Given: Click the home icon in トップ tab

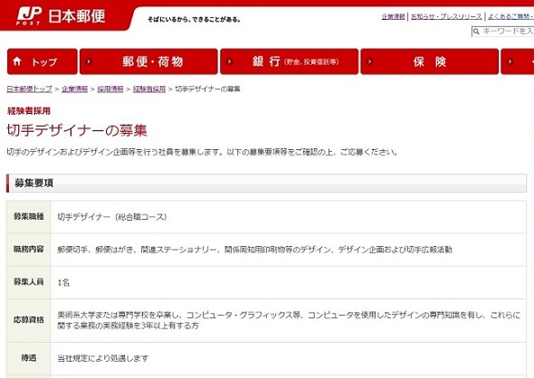Looking at the screenshot, I should tap(17, 61).
